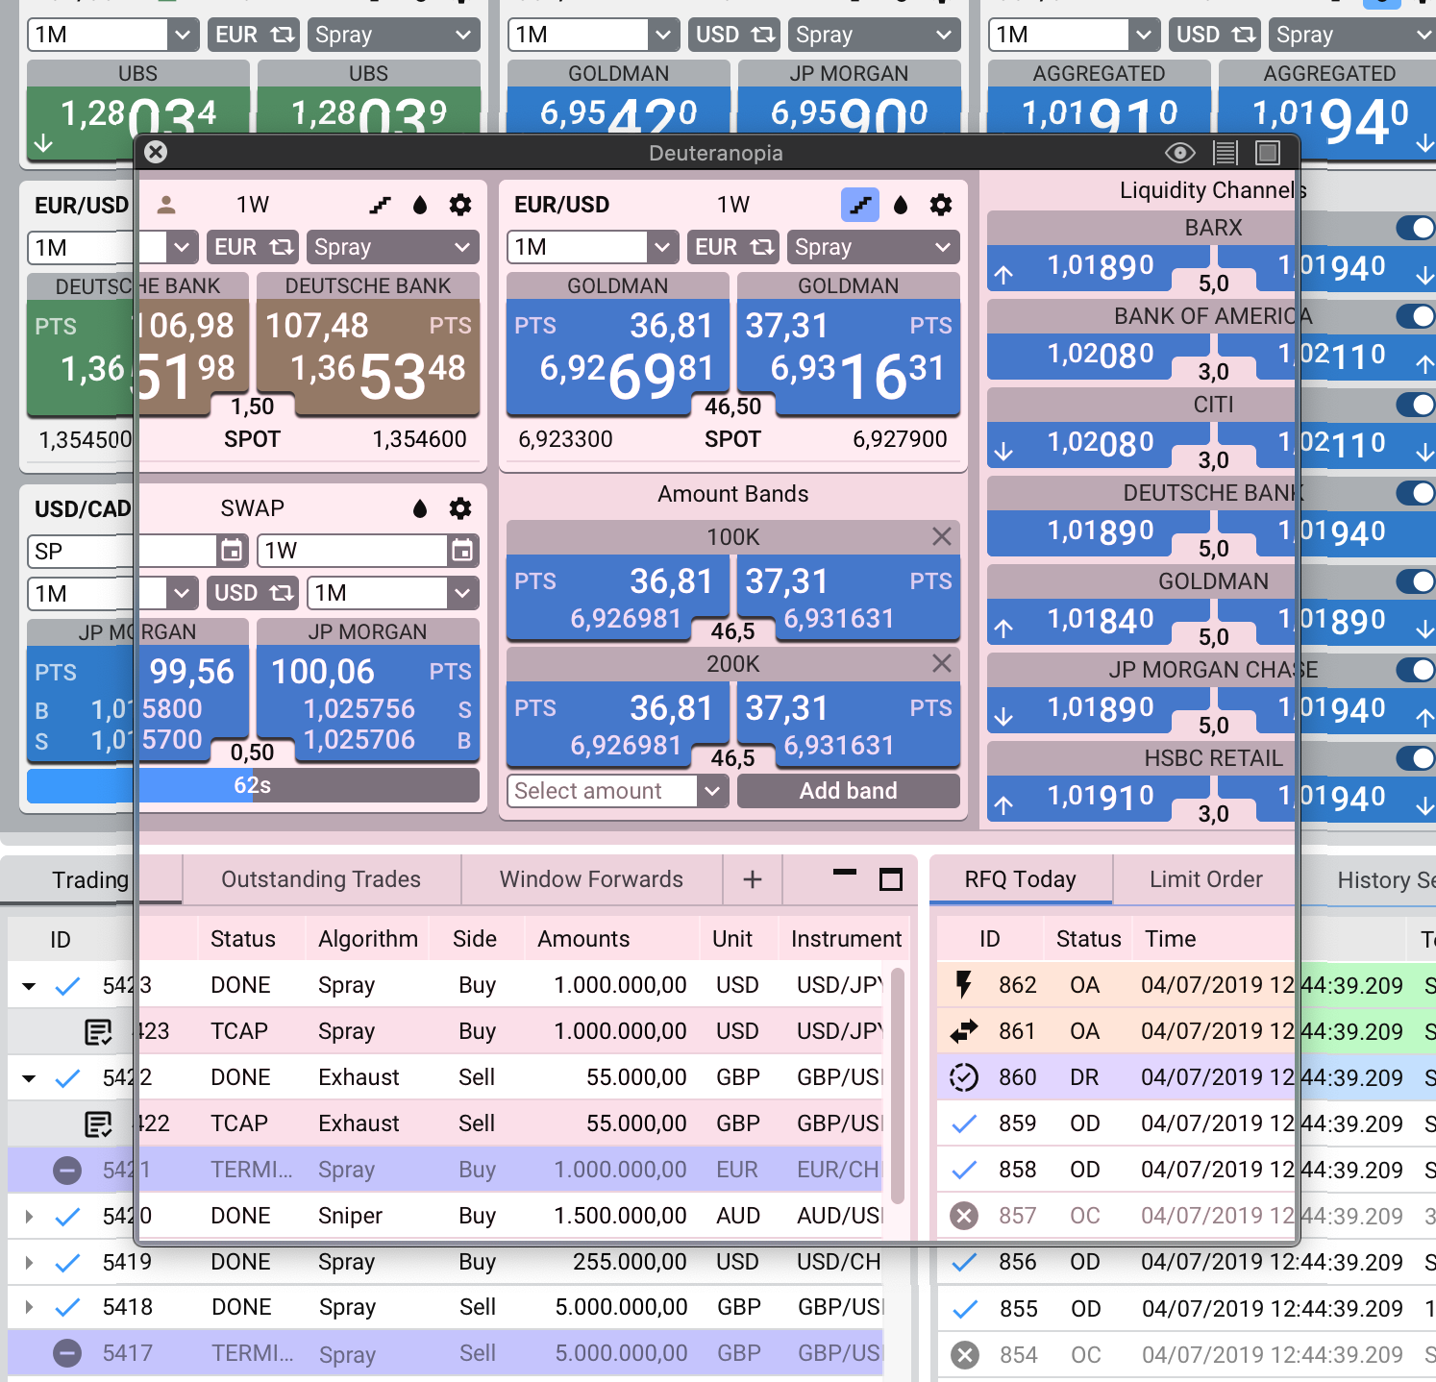This screenshot has height=1382, width=1436.
Task: Click the list layout icon in Deuteranopia bar
Action: tap(1225, 153)
